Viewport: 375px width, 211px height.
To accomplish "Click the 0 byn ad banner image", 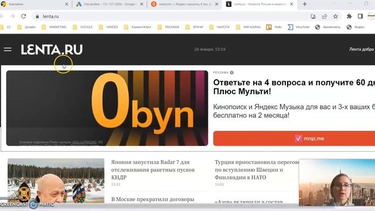I will click(107, 108).
